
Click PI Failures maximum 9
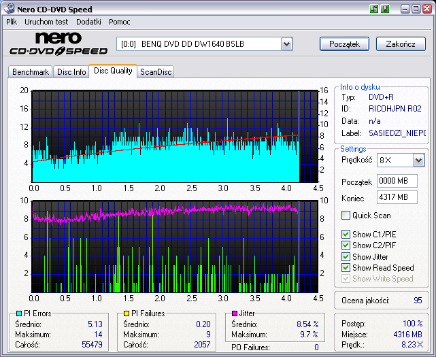click(209, 335)
